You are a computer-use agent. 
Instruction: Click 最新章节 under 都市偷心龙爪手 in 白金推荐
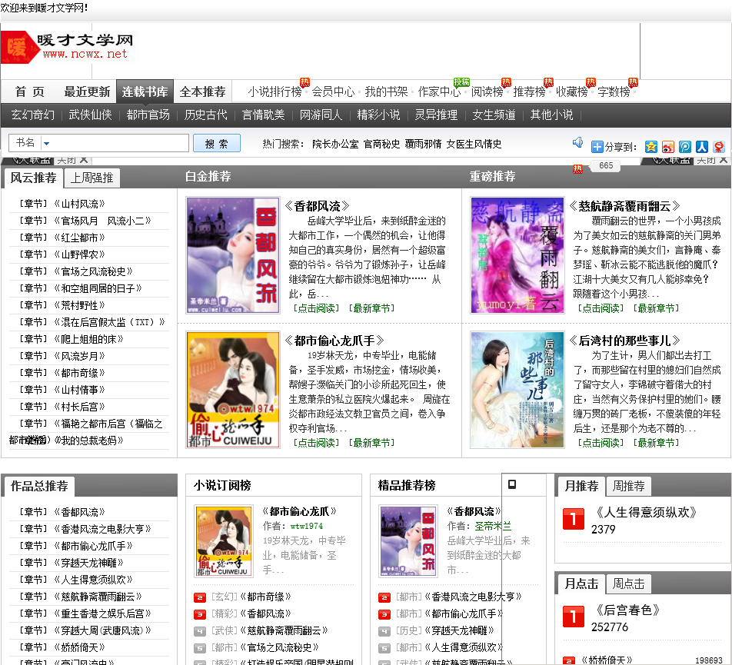click(371, 443)
